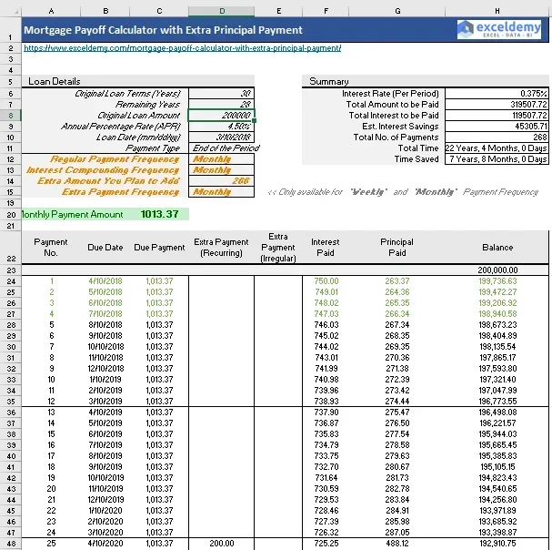Select interest paid 750.00 cell

tap(326, 281)
